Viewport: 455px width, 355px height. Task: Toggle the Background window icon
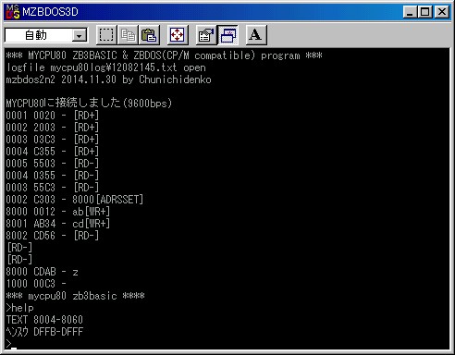(227, 35)
